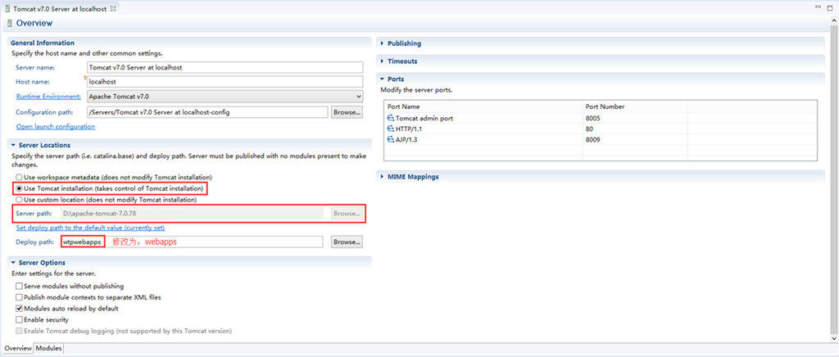Viewport: 839px width, 357px height.
Task: Click Browse next to Deploy path
Action: 347,242
